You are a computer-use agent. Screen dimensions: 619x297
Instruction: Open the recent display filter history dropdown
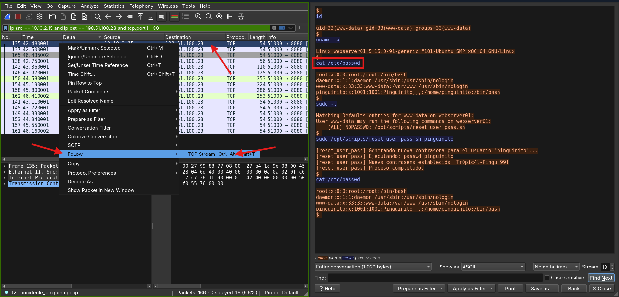[x=291, y=28]
